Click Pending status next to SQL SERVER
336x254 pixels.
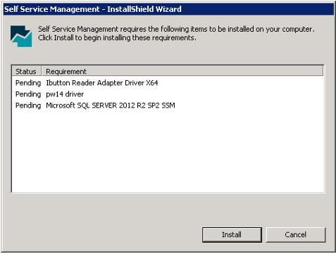pos(28,106)
